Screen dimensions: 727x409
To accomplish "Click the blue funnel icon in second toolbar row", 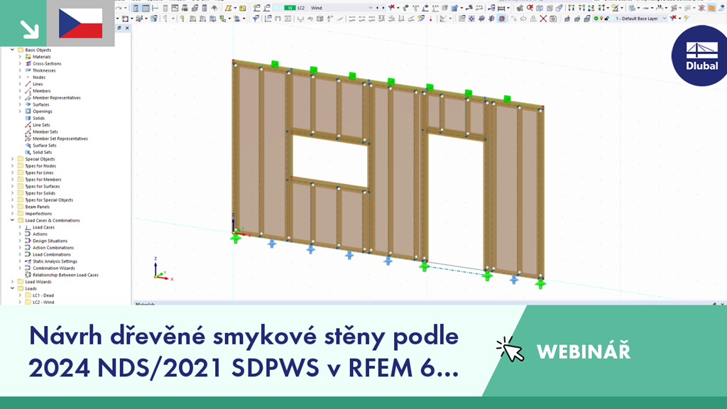I will point(256,18).
